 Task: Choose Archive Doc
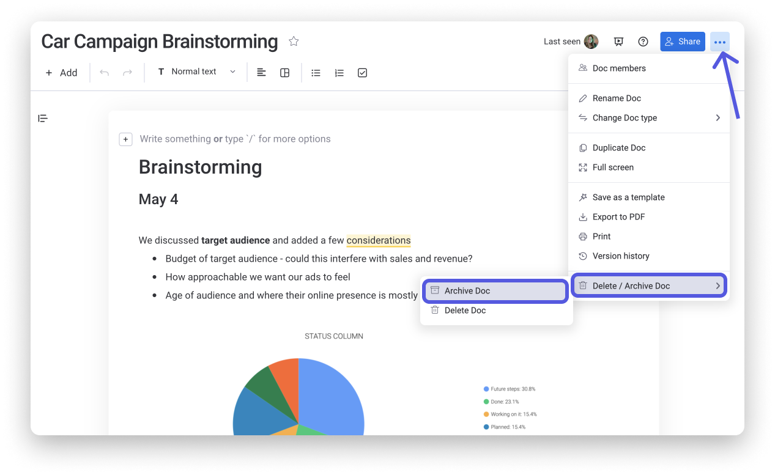pyautogui.click(x=495, y=291)
